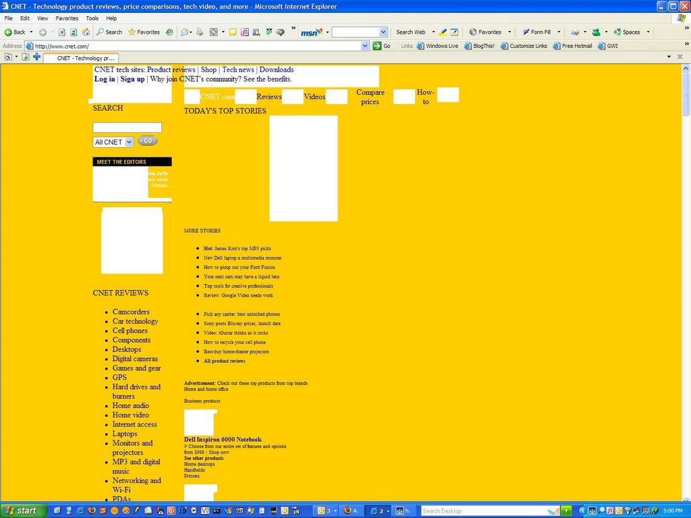Open the Help menu
The image size is (691, 518).
111,18
